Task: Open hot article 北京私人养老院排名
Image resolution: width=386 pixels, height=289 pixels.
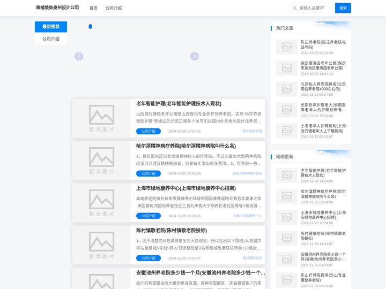Action: click(323, 87)
